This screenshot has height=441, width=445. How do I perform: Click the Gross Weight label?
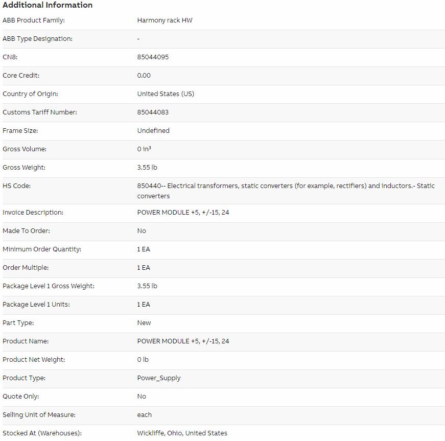click(x=24, y=168)
